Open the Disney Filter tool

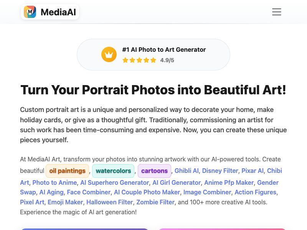tap(220, 171)
